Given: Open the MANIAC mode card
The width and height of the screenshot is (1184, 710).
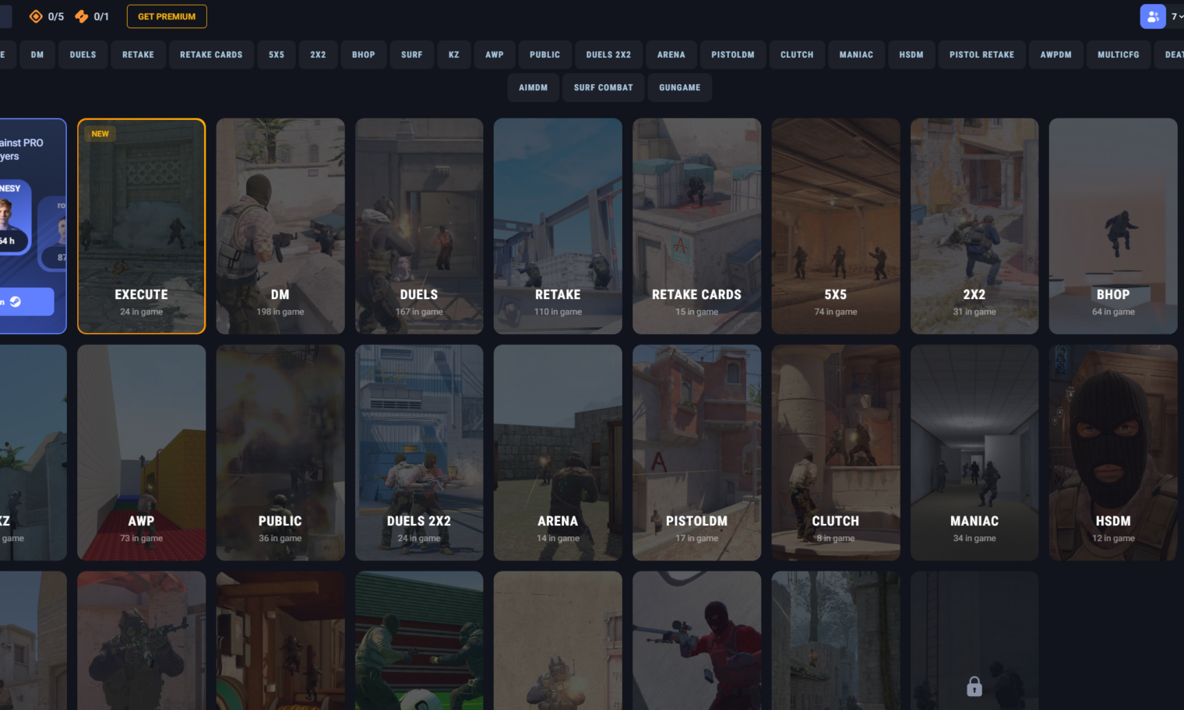Looking at the screenshot, I should (x=974, y=452).
